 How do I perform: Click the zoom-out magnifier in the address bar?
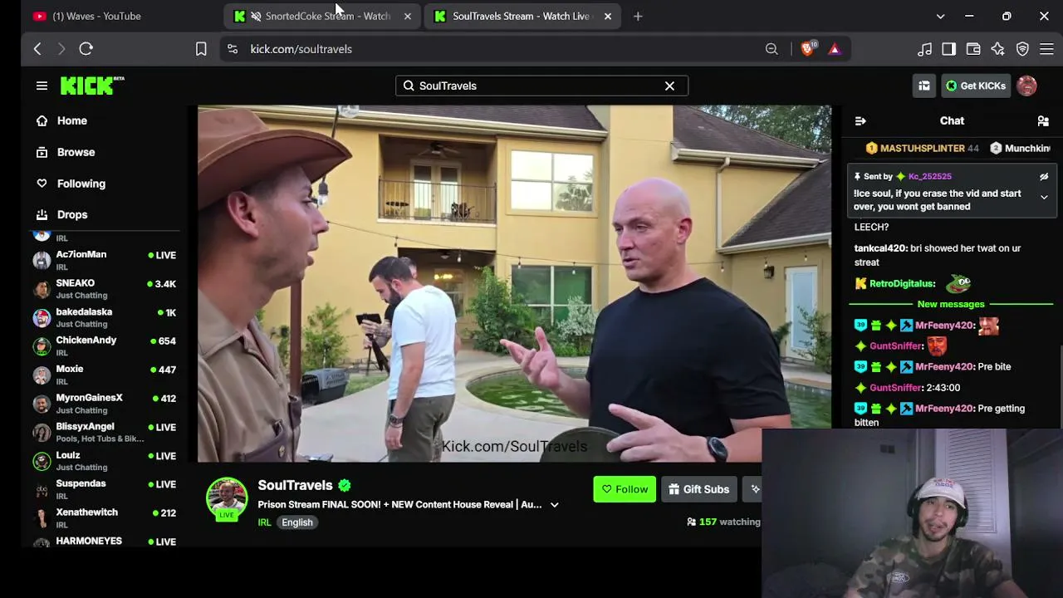coord(772,49)
